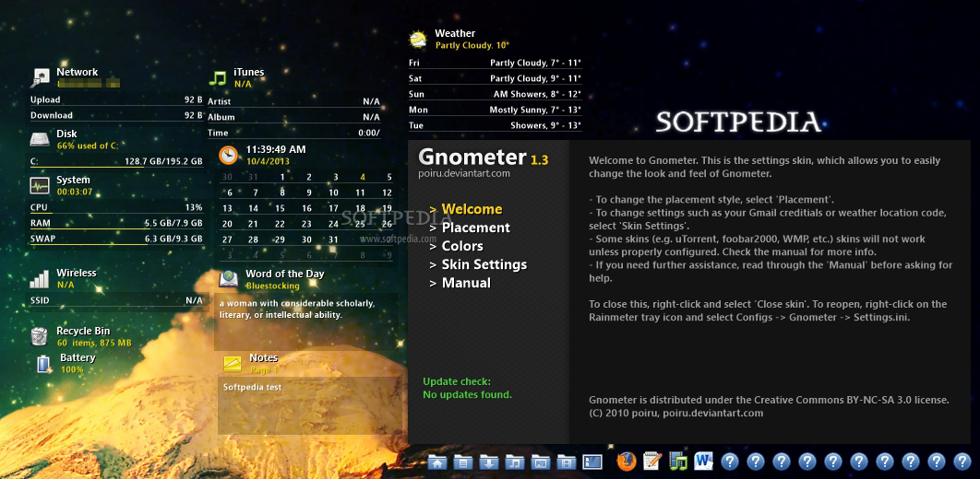Viewport: 980px width, 479px height.
Task: Open the Home folder dock icon
Action: 437,461
